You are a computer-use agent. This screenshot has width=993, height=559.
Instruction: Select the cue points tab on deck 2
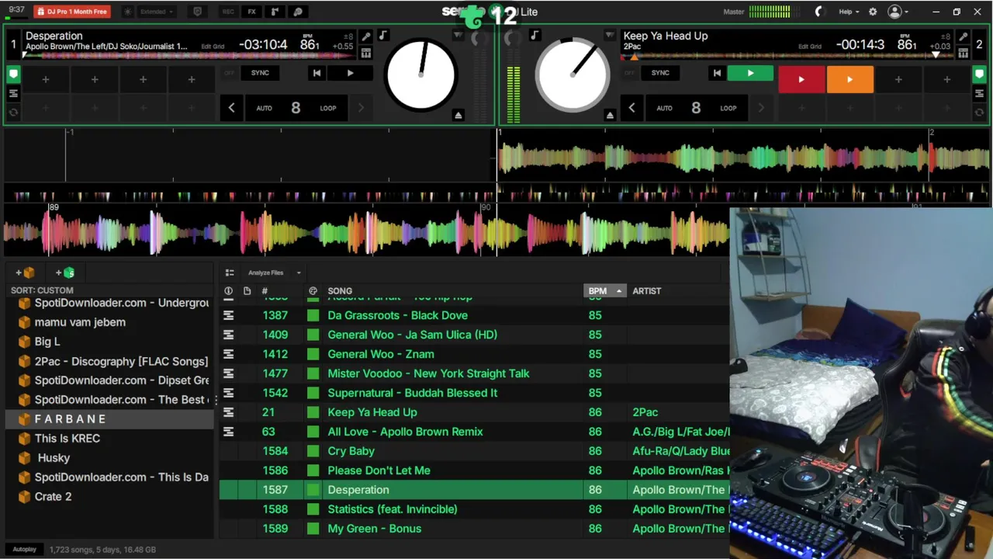point(979,75)
